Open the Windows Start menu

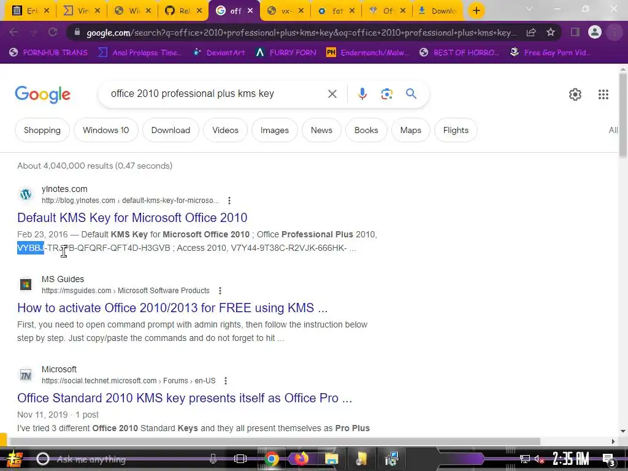click(x=15, y=459)
